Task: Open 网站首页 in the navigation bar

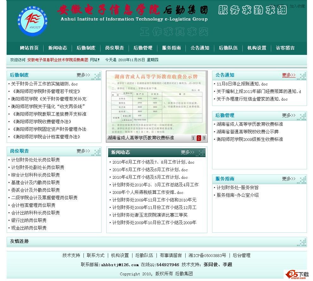Action: [29, 48]
